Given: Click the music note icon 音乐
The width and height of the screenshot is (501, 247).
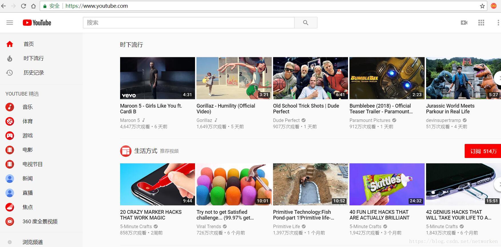Looking at the screenshot, I should 10,107.
